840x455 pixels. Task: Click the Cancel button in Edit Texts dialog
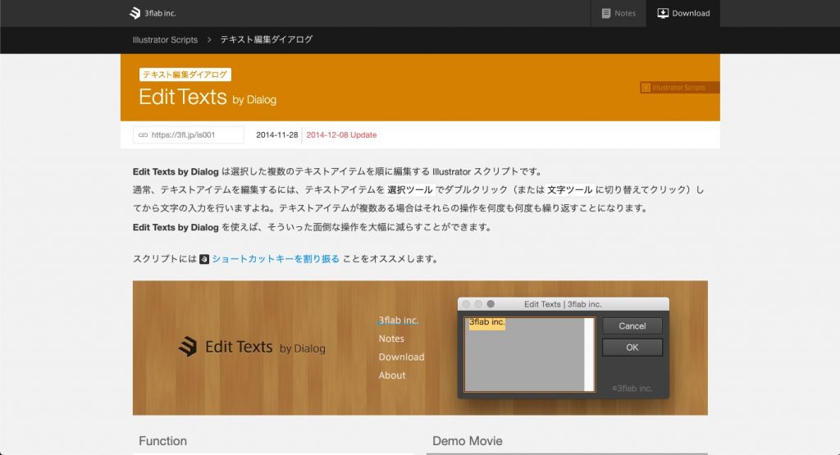click(x=632, y=326)
